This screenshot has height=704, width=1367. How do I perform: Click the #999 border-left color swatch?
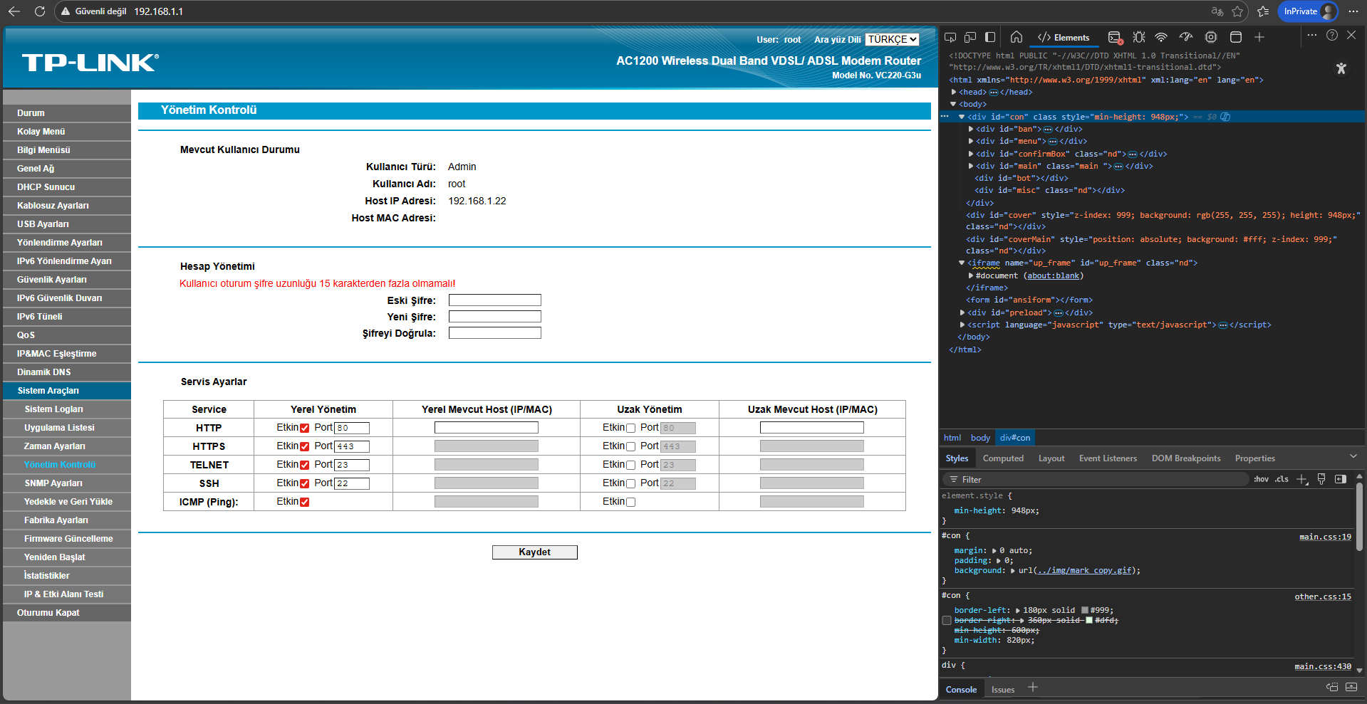click(1085, 610)
